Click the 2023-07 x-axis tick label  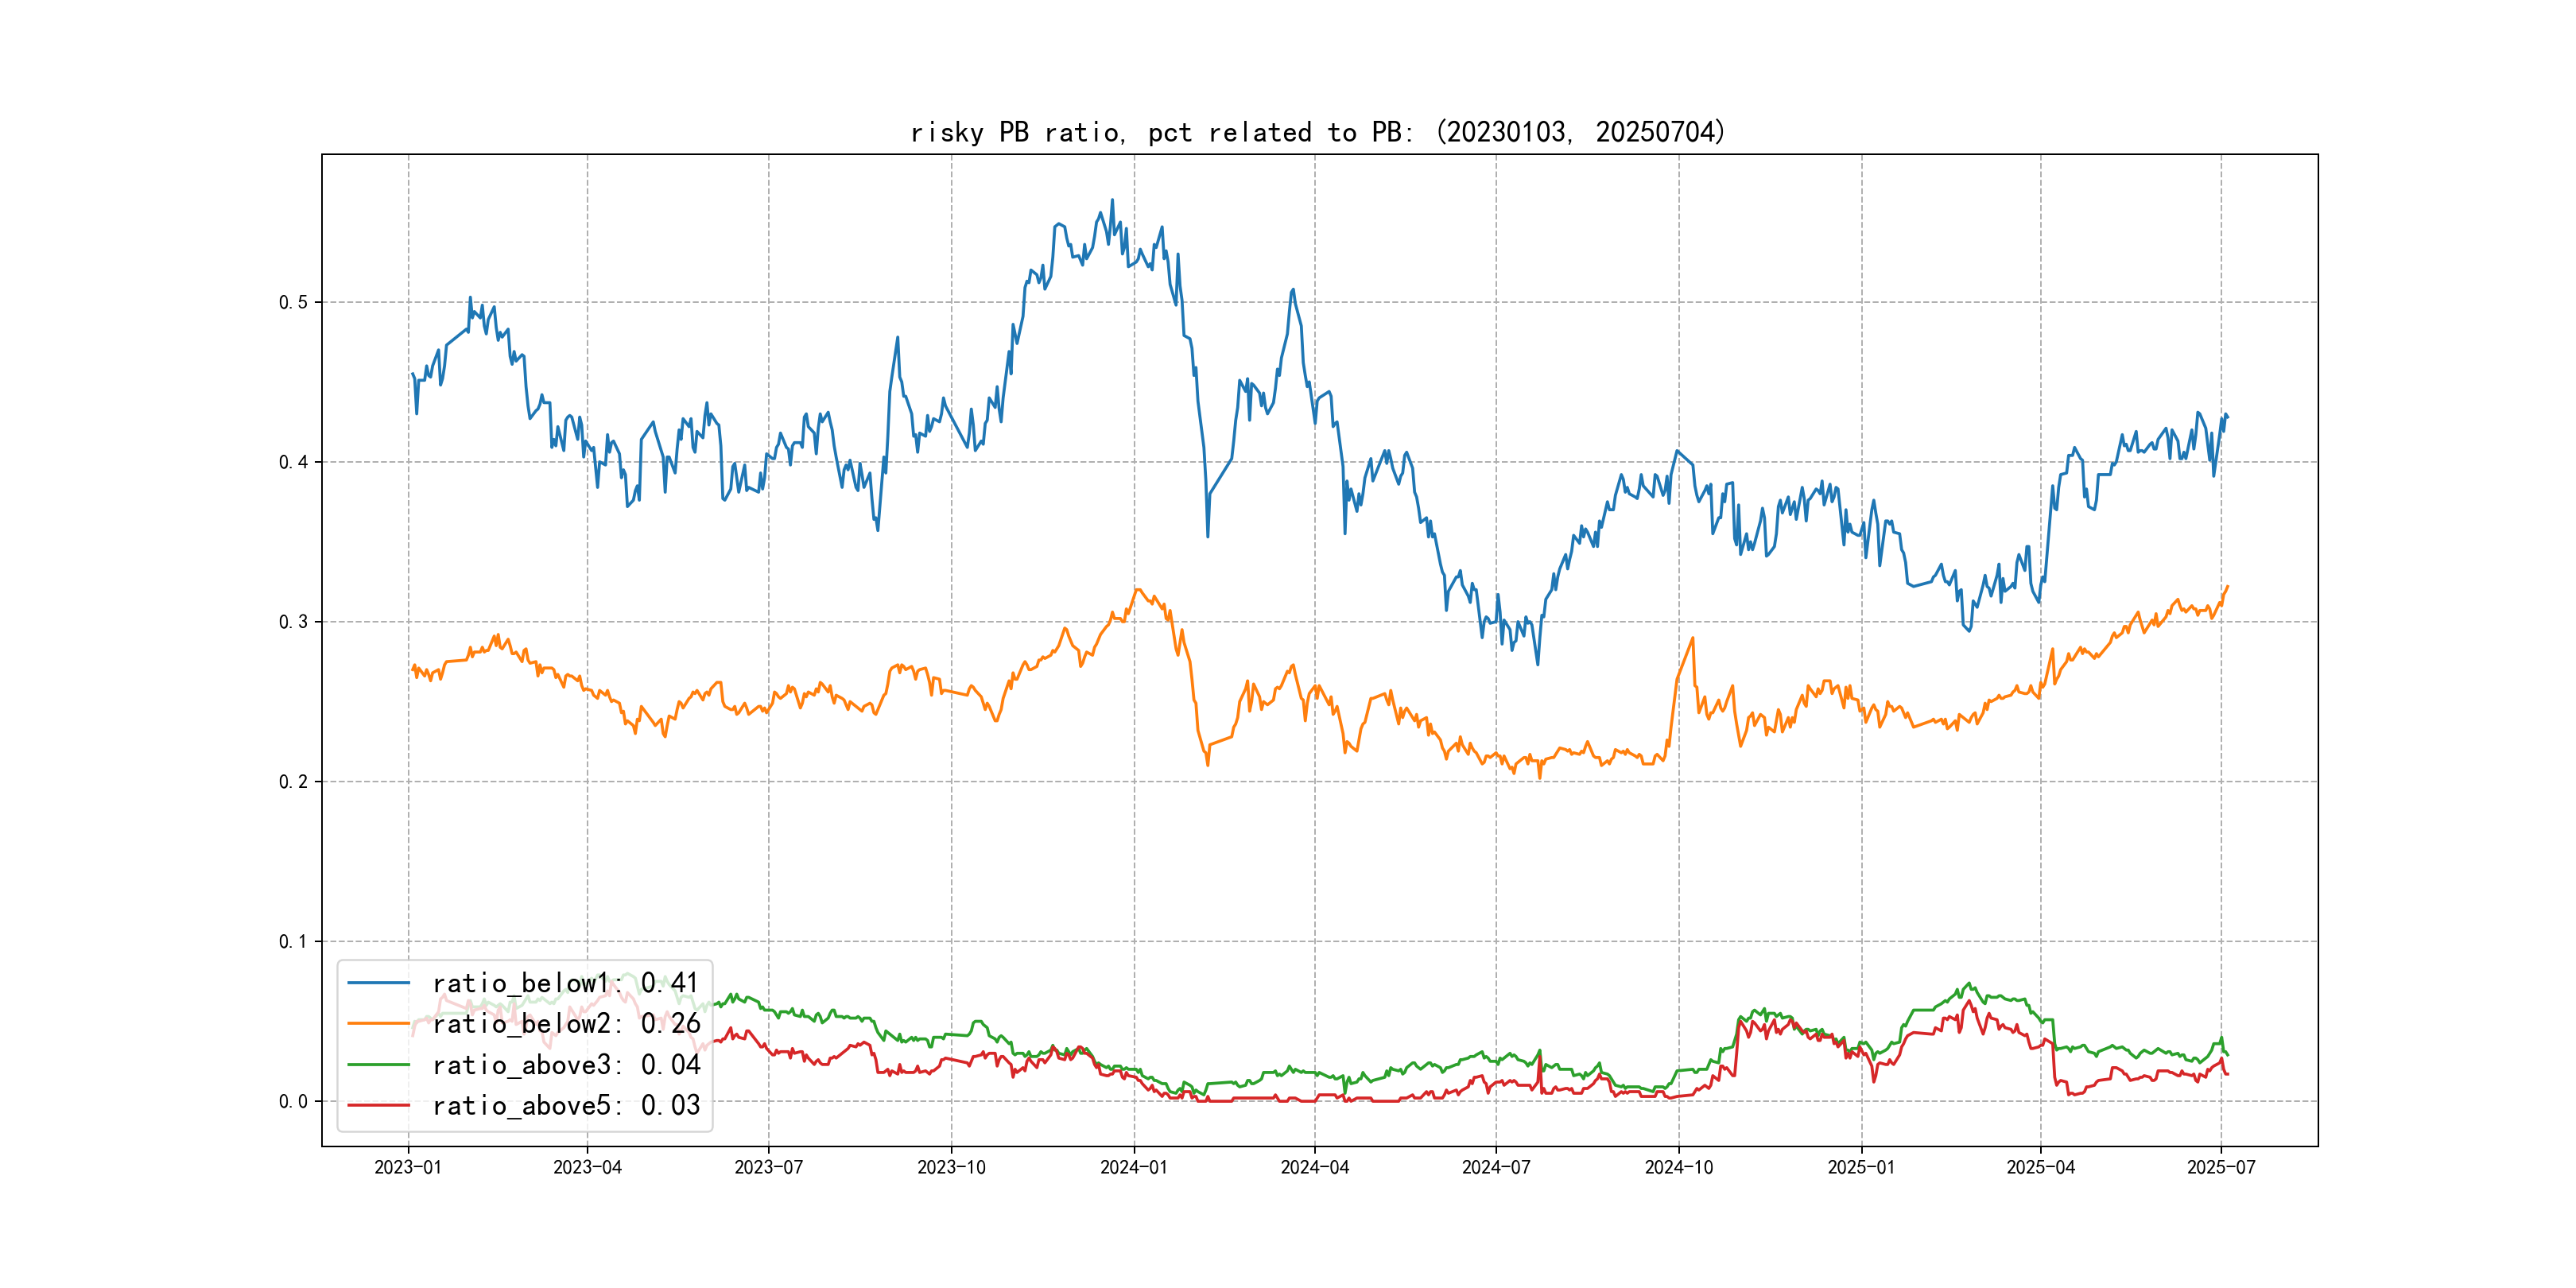pyautogui.click(x=768, y=1167)
